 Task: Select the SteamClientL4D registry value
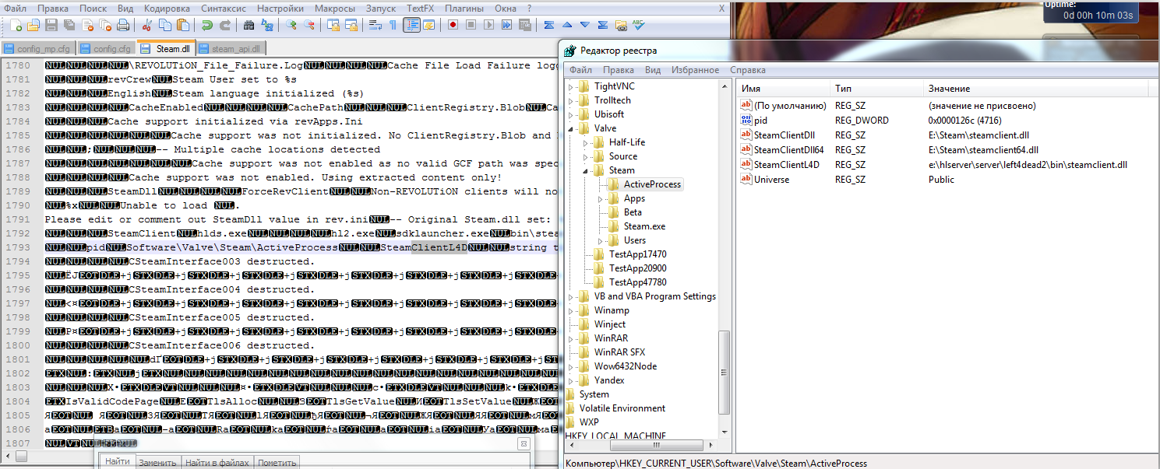pyautogui.click(x=786, y=165)
